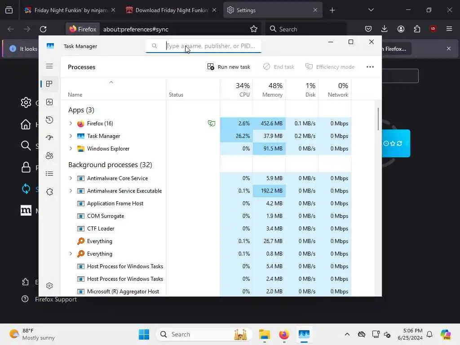The width and height of the screenshot is (460, 345).
Task: Focus Task Manager search field
Action: [x=203, y=46]
